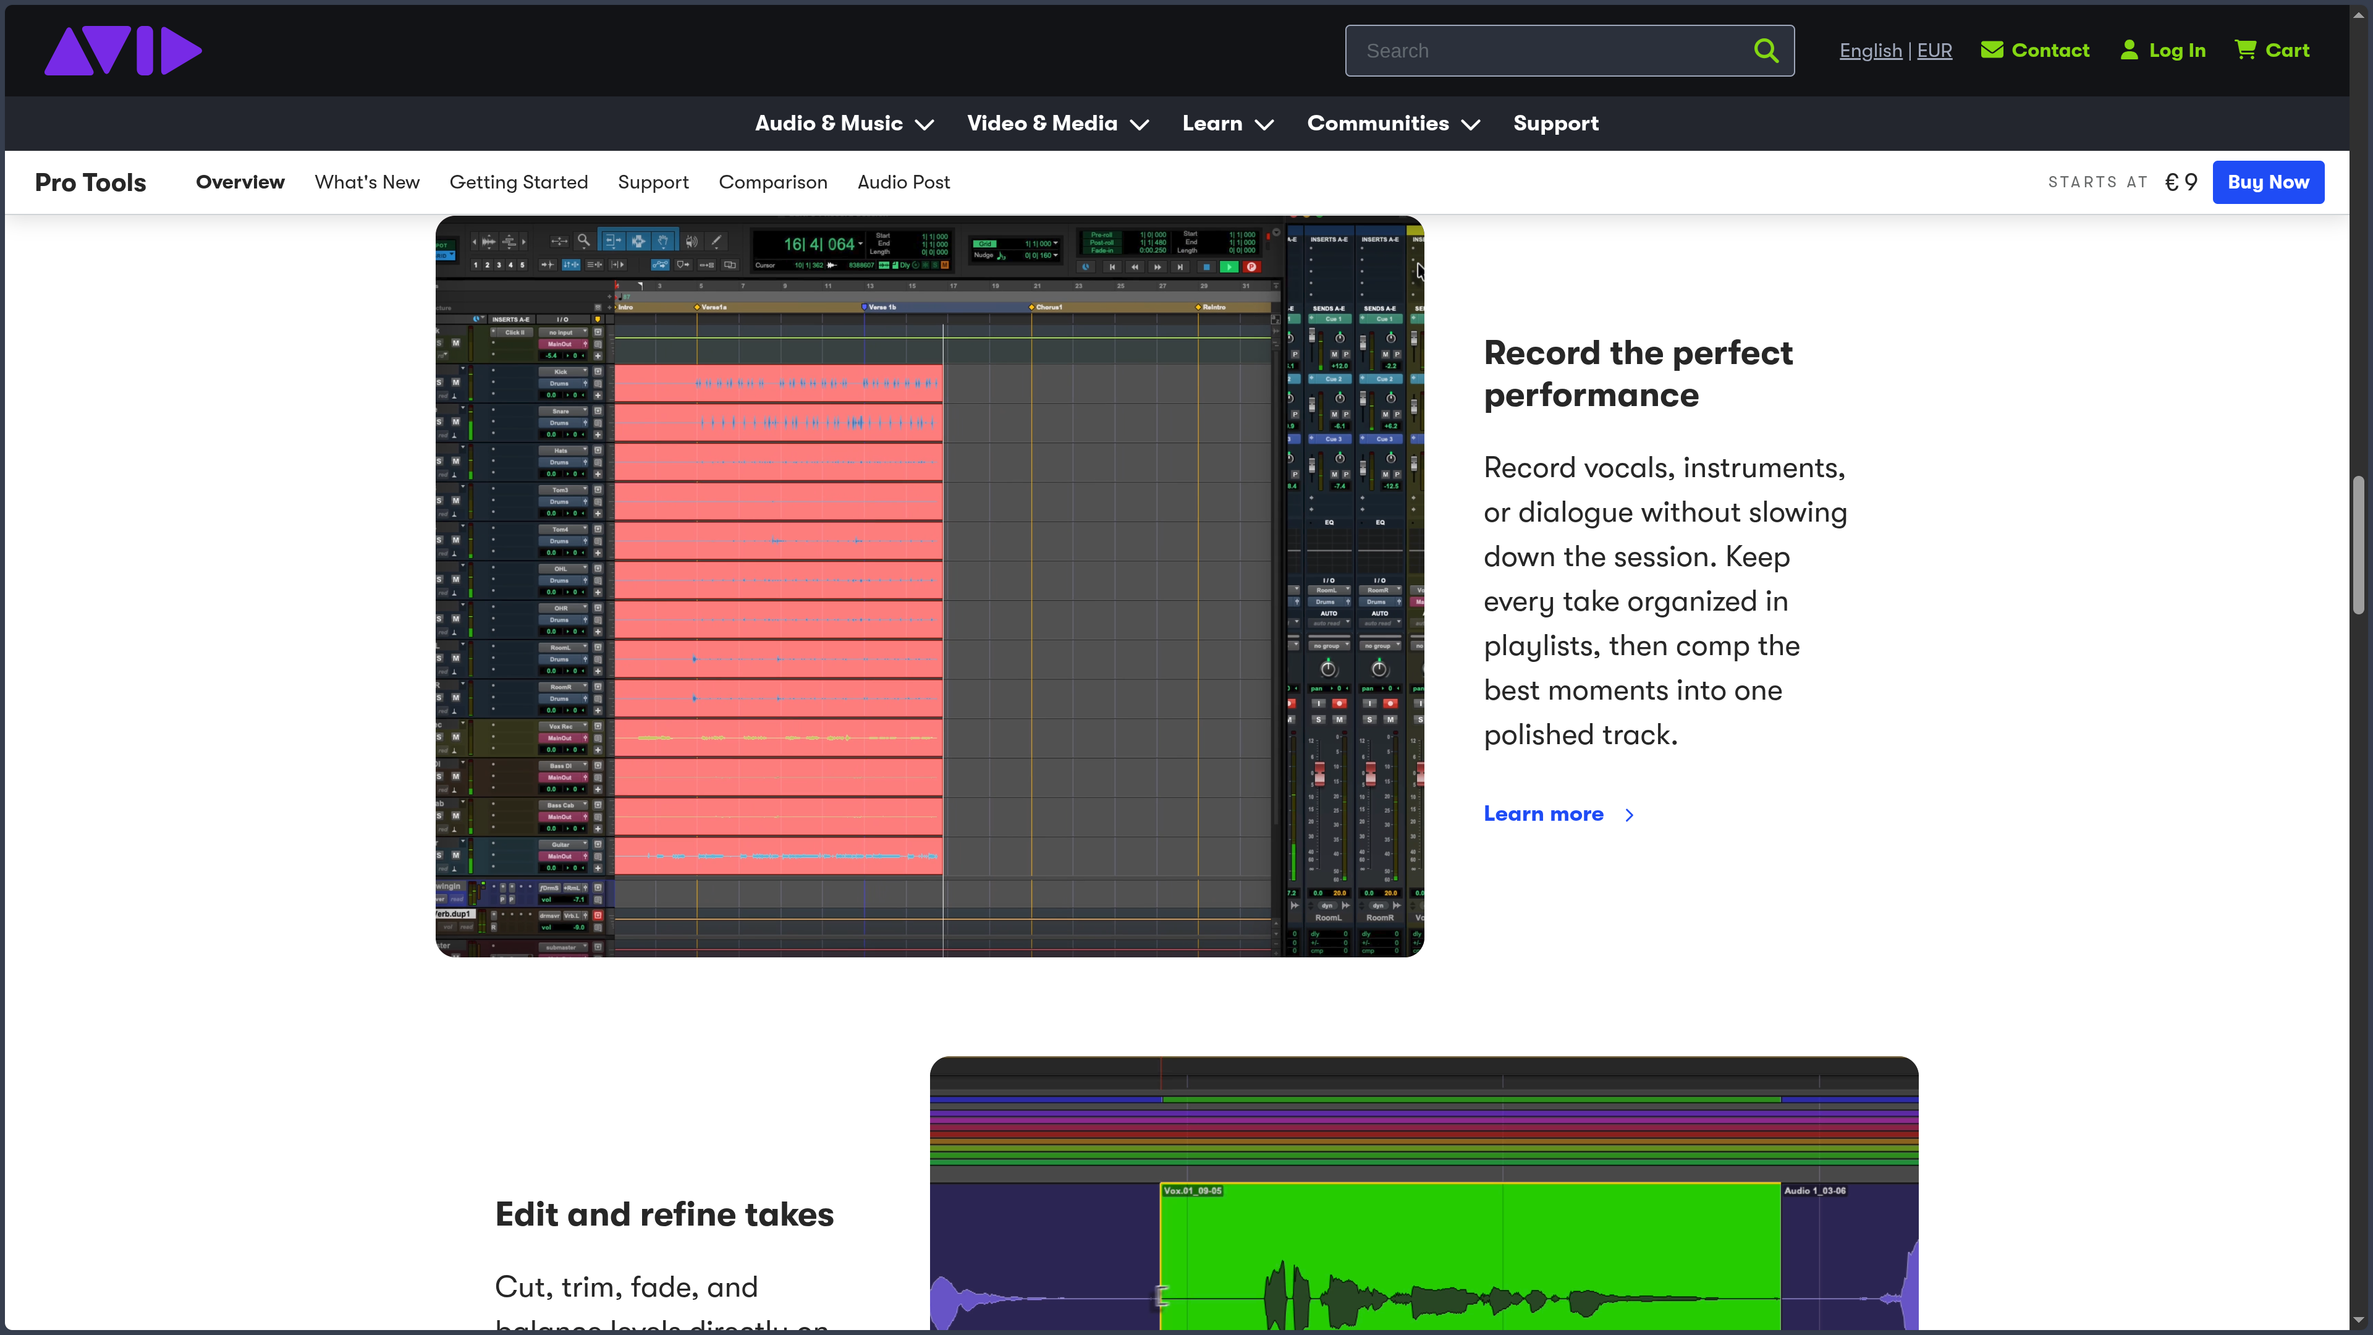Select the Scrubber speaker tool in the Pro Tools screenshot
Screen dimensions: 2373x1335
(x=692, y=242)
